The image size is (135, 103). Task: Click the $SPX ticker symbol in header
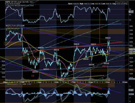(x=8, y=2)
